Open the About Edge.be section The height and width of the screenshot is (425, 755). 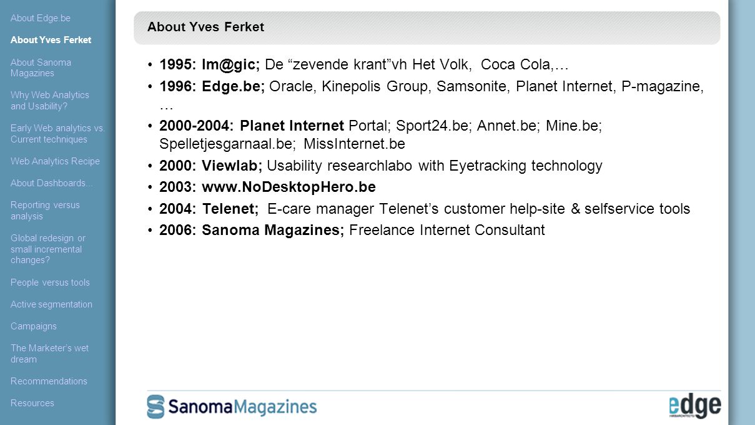41,18
